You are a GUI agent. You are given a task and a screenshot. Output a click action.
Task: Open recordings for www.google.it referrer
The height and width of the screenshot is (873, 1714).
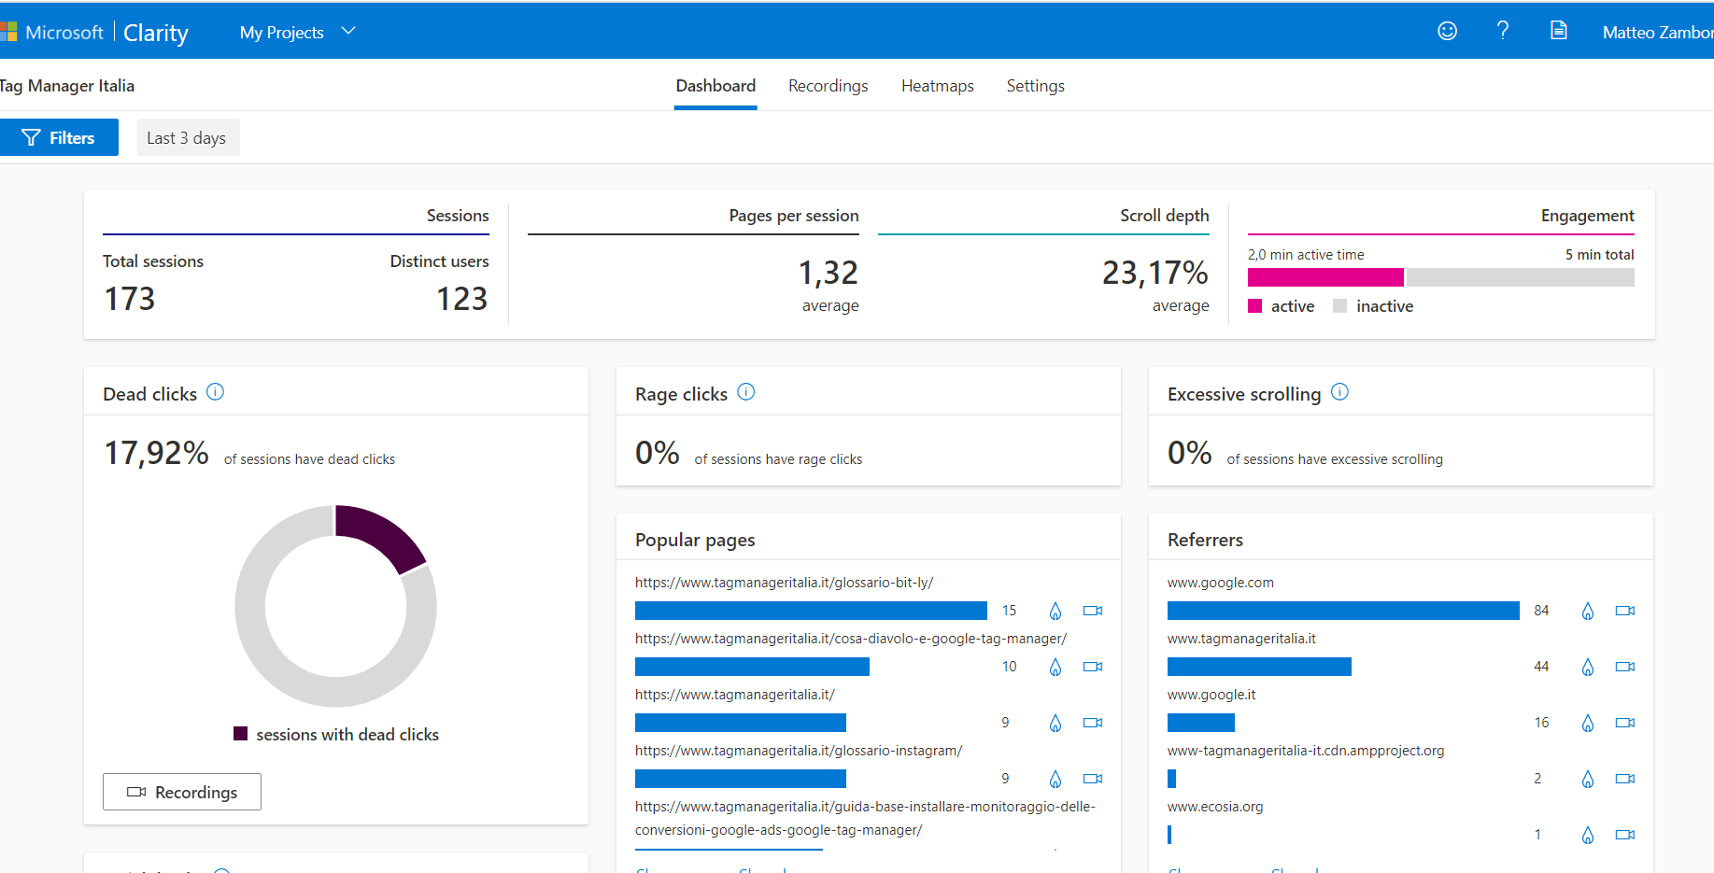click(1625, 723)
